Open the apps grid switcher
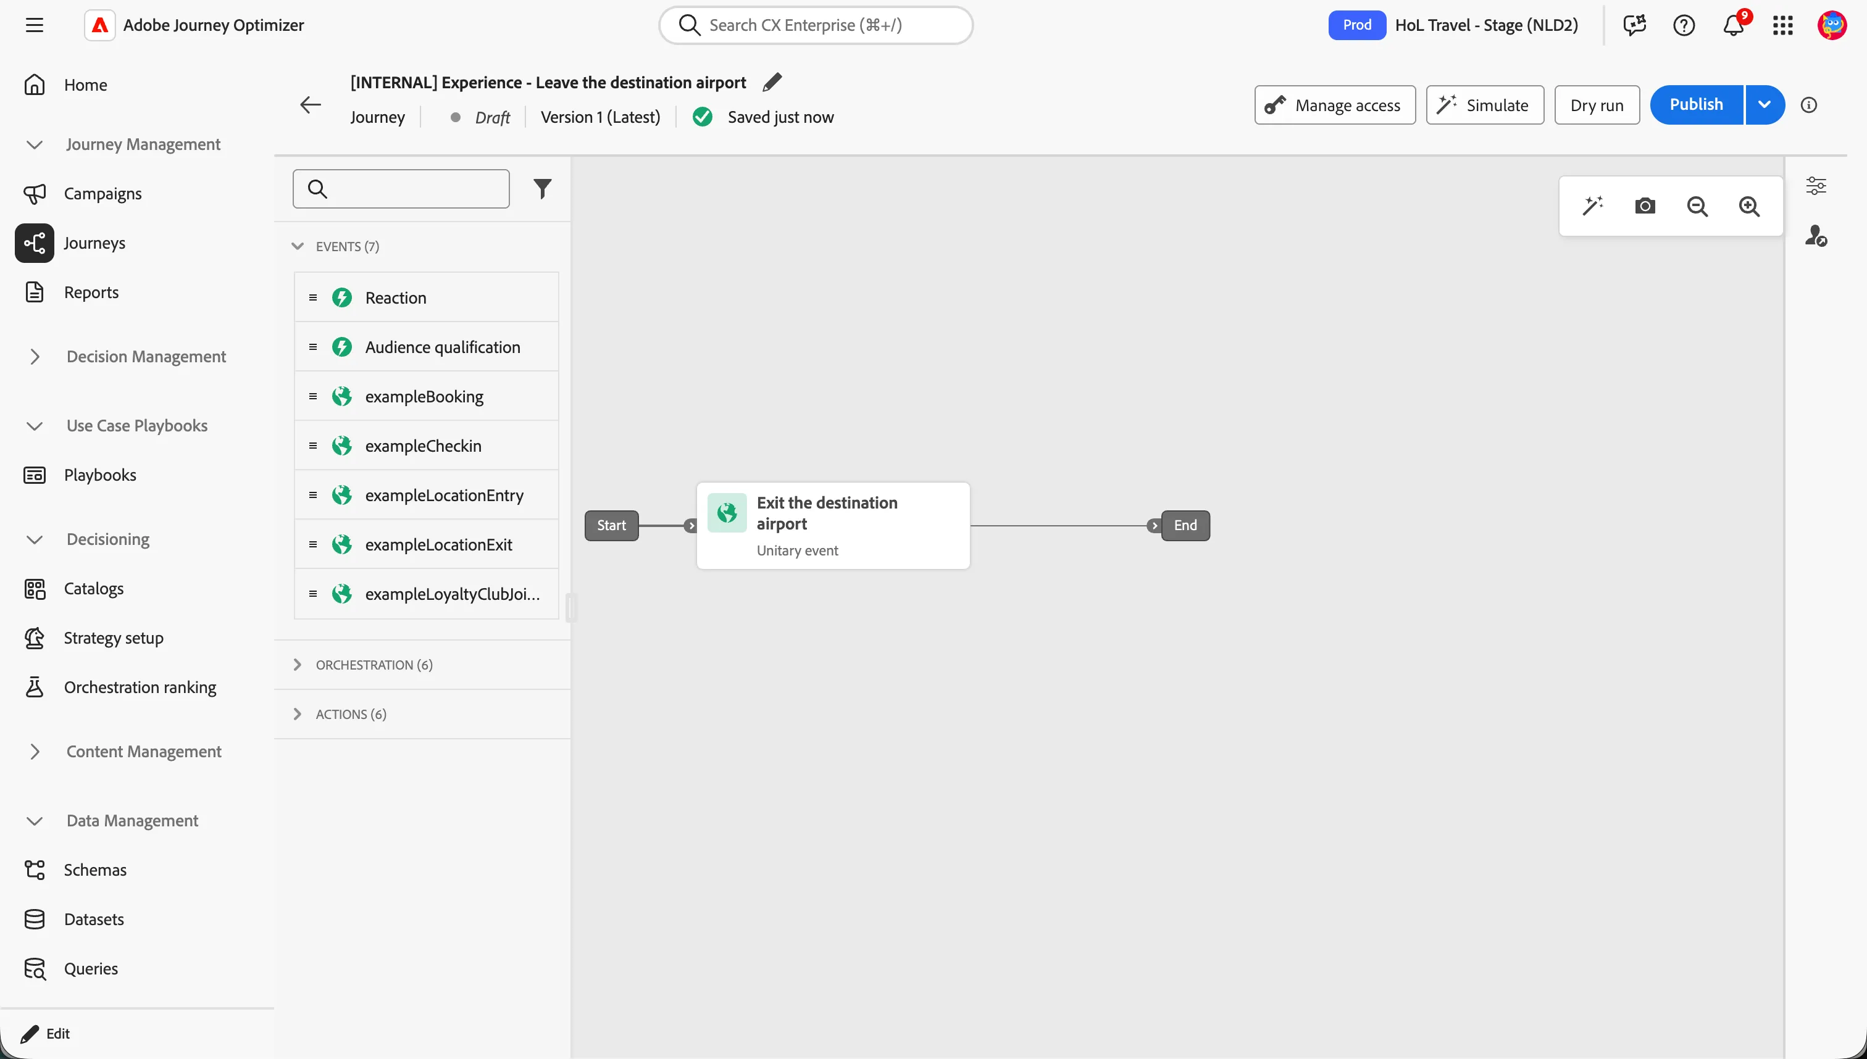Viewport: 1867px width, 1059px height. coord(1782,25)
